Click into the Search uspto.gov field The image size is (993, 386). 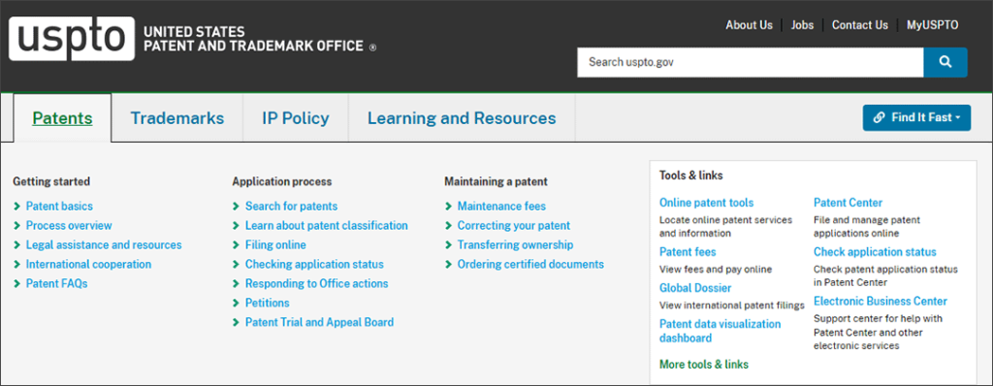pyautogui.click(x=751, y=62)
